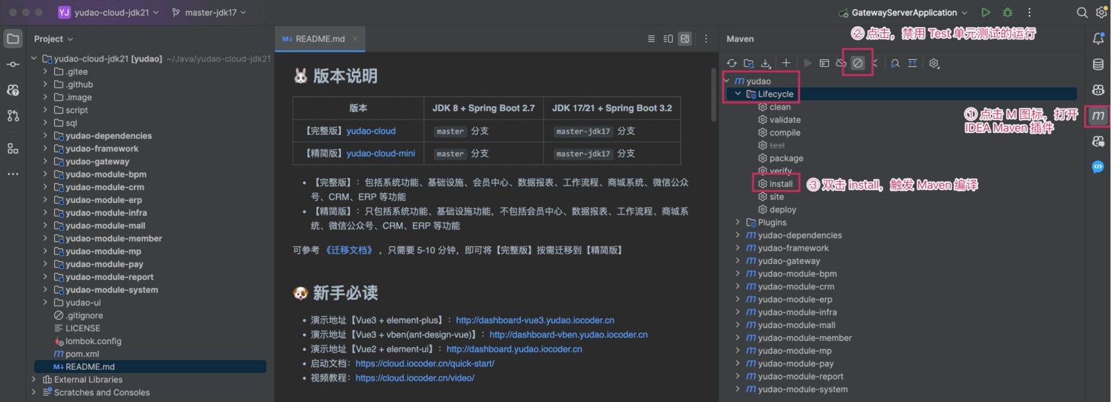Toggle Maven Offline Mode
The width and height of the screenshot is (1111, 402).
841,63
